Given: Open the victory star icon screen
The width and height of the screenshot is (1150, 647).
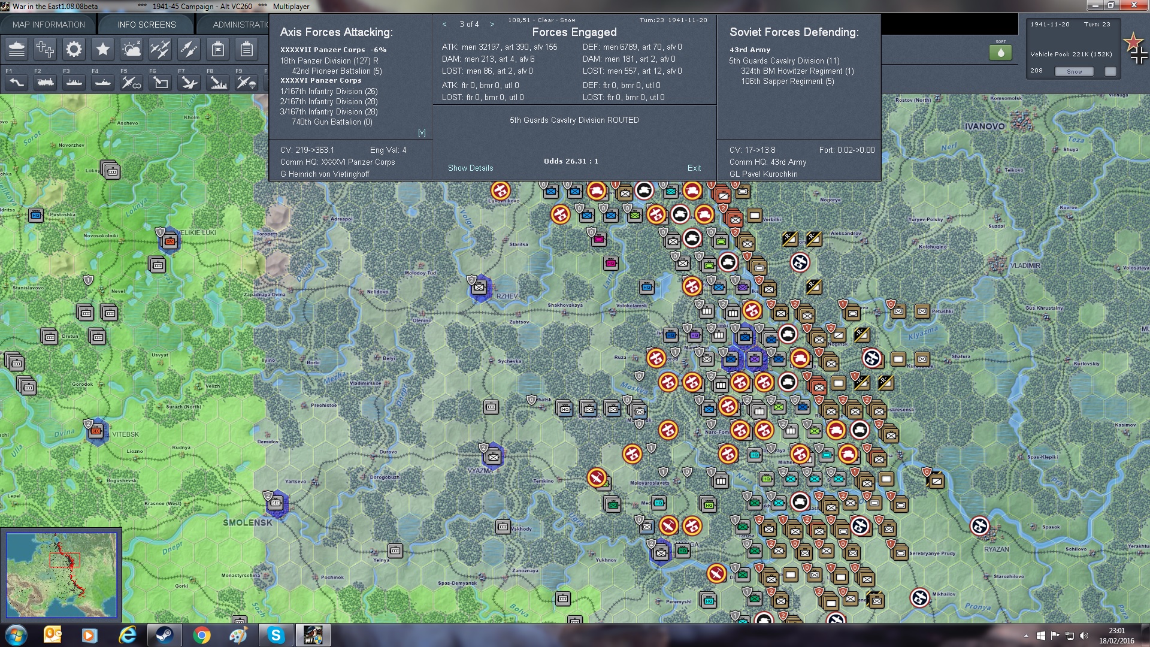Looking at the screenshot, I should coord(103,49).
